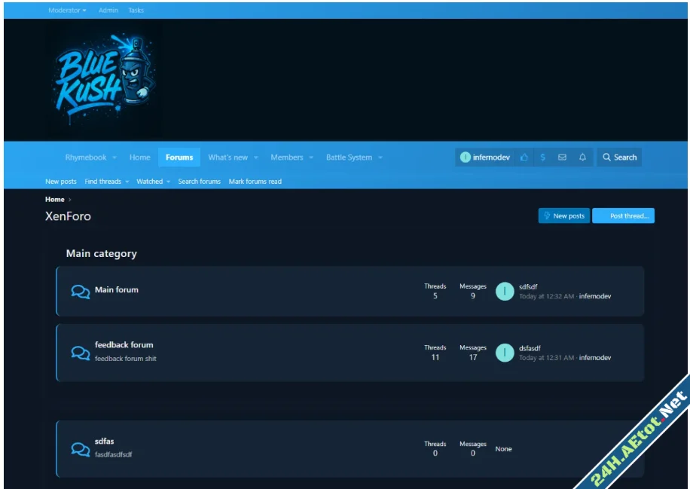Click the Mark forums read link
The image size is (690, 489).
click(x=255, y=182)
